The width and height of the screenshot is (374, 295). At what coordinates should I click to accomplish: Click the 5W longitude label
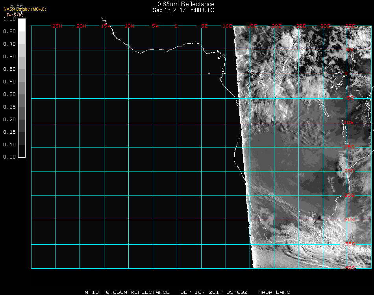coord(155,26)
